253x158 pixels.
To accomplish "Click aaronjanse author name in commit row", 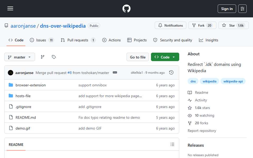I will point(24,73).
